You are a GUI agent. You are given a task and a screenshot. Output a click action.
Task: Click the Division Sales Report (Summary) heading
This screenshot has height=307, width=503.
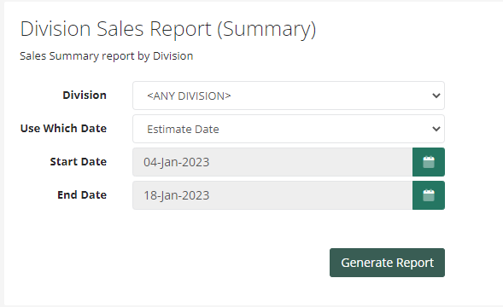click(x=168, y=29)
